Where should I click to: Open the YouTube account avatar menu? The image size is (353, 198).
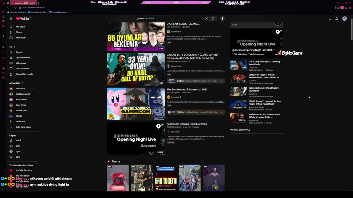[344, 18]
